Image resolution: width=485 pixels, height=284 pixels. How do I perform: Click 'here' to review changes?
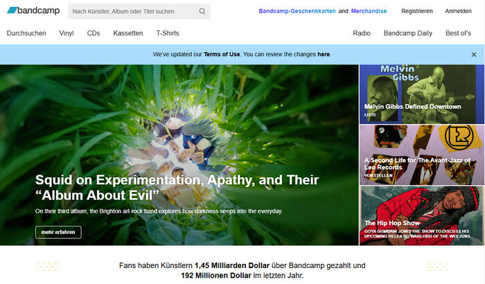324,55
